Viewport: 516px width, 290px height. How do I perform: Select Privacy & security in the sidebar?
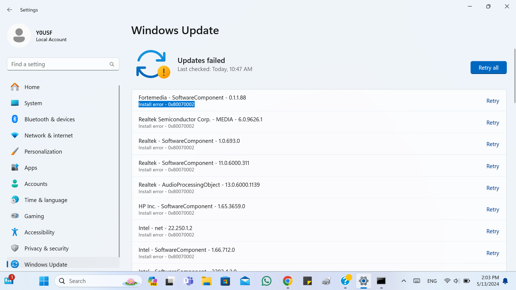point(46,248)
